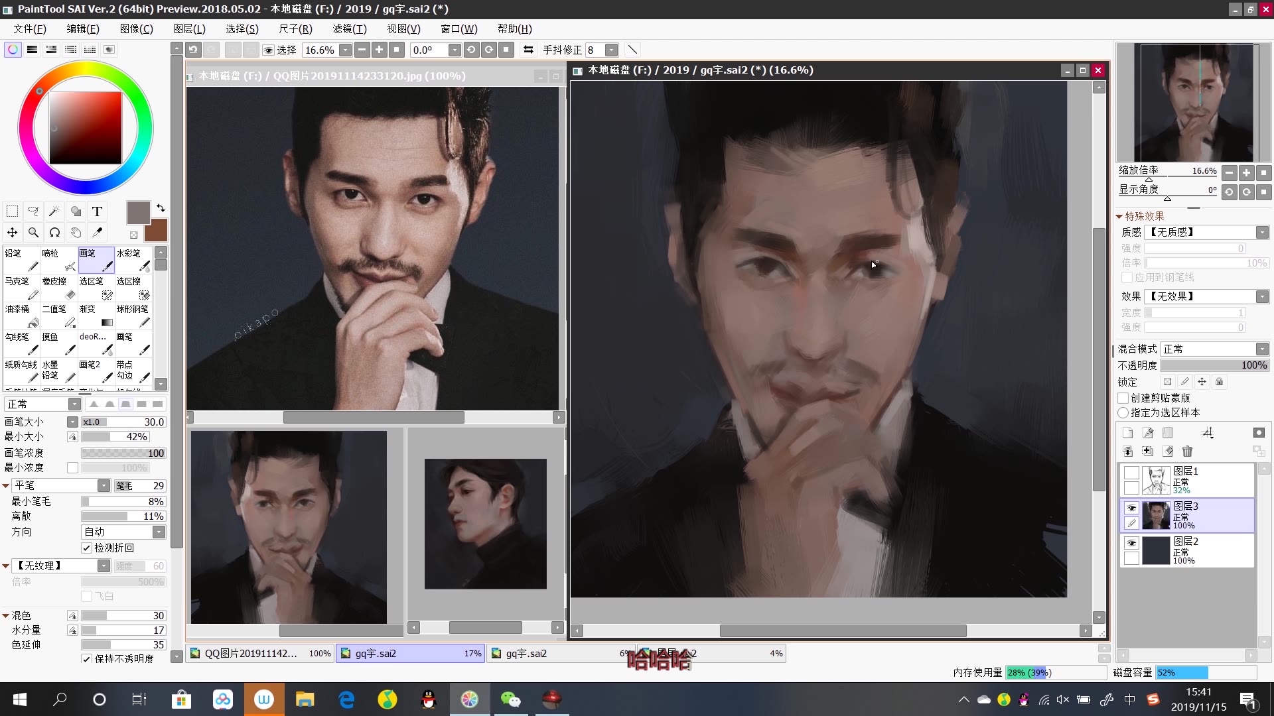Click undo in the top toolbar

[x=193, y=50]
